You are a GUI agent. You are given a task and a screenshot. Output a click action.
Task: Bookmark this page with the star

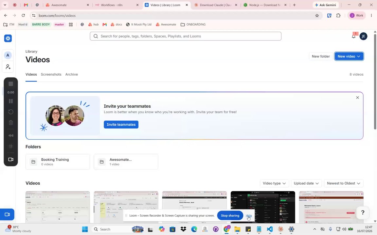click(x=317, y=15)
